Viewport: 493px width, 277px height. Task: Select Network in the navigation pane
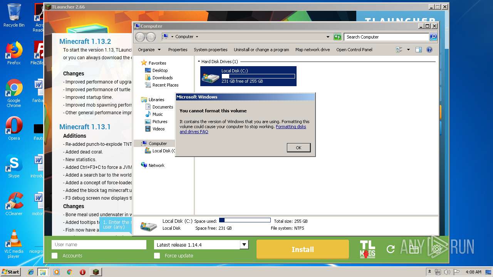pyautogui.click(x=153, y=165)
